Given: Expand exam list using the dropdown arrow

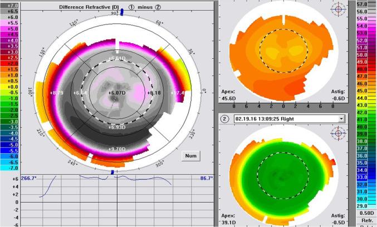Looking at the screenshot, I should [340, 119].
